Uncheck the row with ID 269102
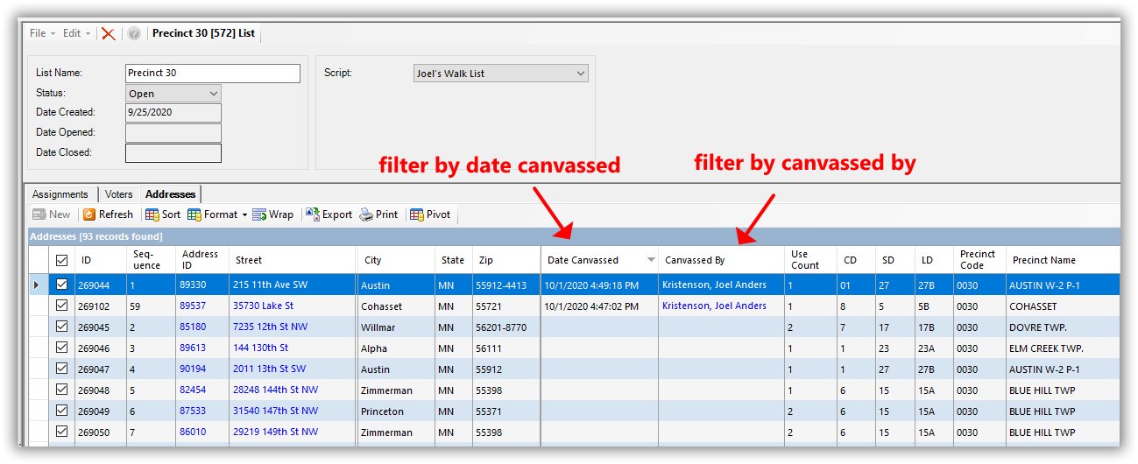The width and height of the screenshot is (1138, 464). click(x=61, y=306)
